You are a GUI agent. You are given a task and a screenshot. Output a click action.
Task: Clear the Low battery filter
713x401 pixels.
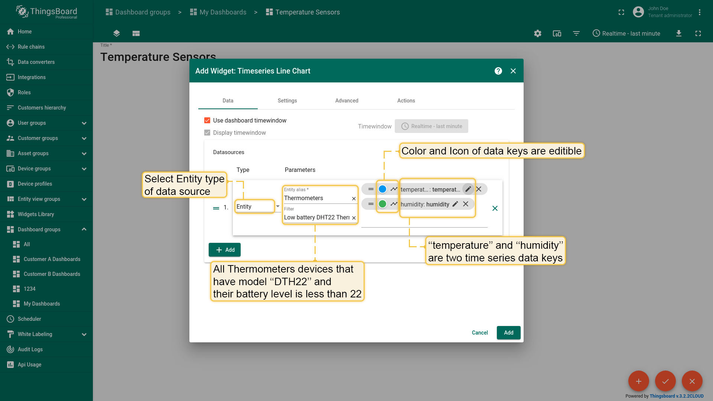[354, 218]
